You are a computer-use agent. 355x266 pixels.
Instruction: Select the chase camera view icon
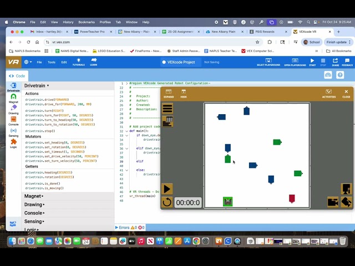click(333, 202)
